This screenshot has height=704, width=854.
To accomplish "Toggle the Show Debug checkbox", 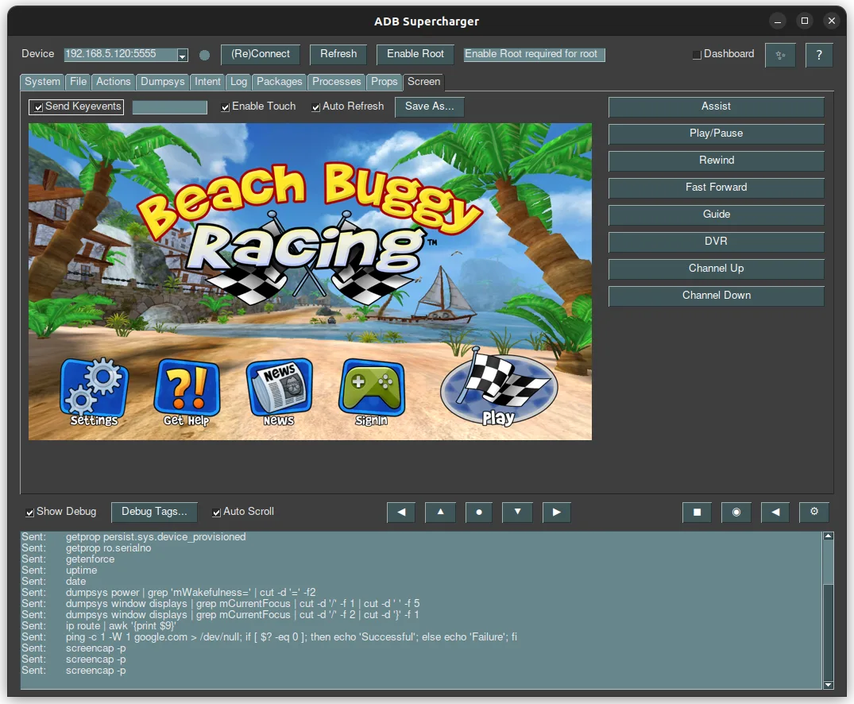I will (30, 513).
